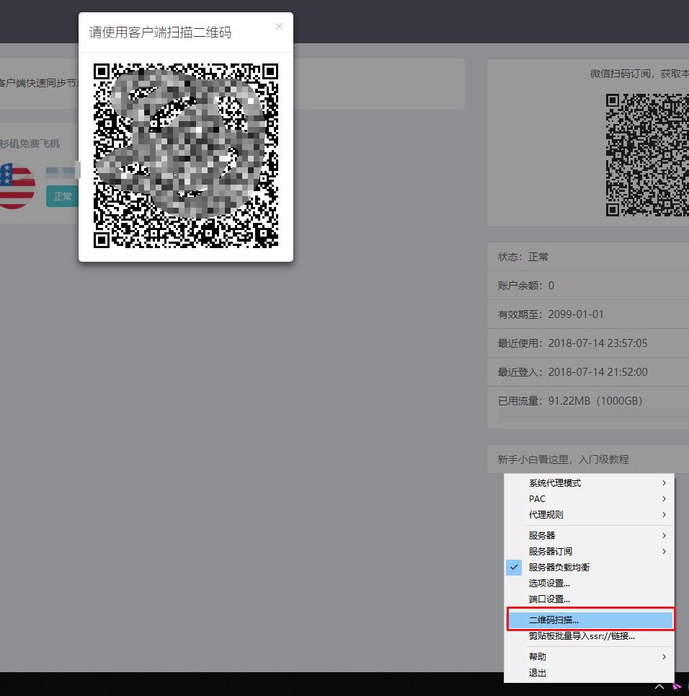This screenshot has width=689, height=696.
Task: Click the 微信扫码订阅 heading text
Action: (639, 74)
